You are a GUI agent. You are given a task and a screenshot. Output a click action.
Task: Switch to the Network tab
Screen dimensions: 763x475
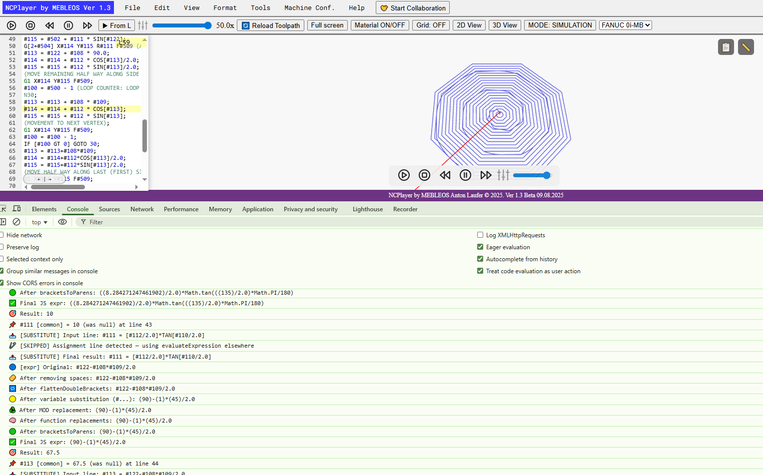point(142,209)
